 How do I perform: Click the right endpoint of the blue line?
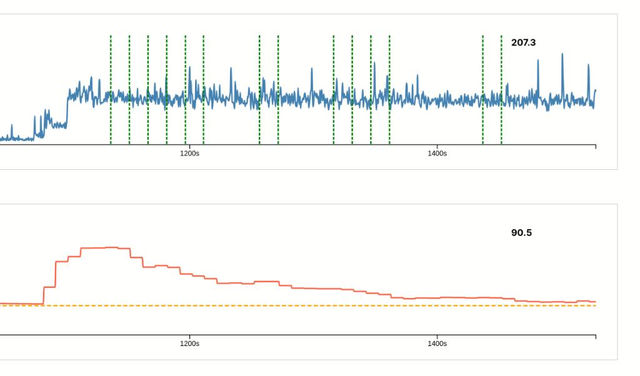point(595,91)
